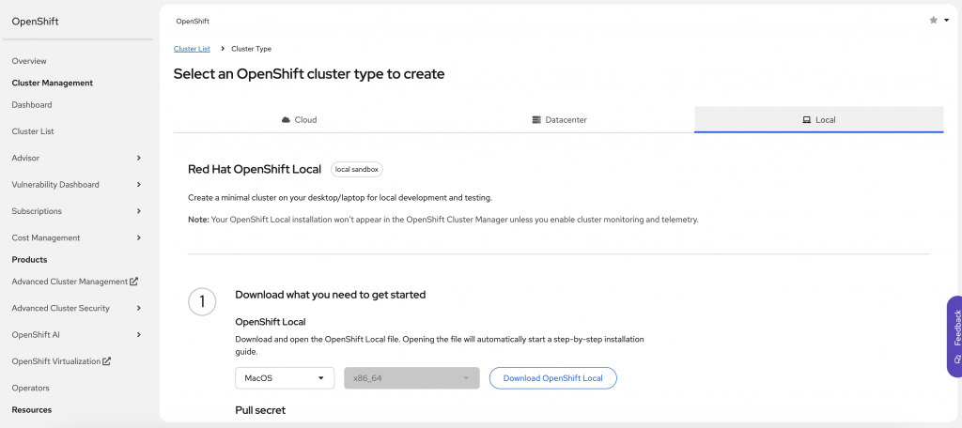Click the server icon on Datacenter tab

(536, 120)
